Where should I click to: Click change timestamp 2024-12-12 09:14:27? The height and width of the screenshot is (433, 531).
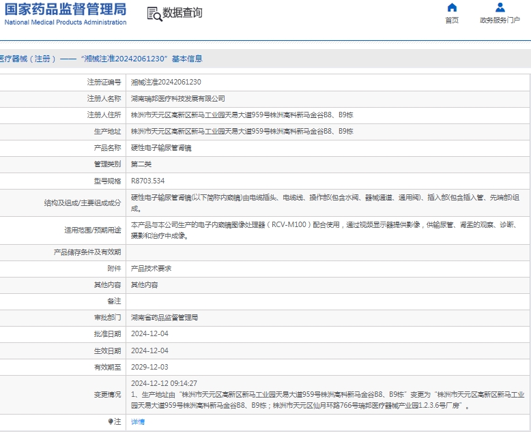pyautogui.click(x=164, y=384)
